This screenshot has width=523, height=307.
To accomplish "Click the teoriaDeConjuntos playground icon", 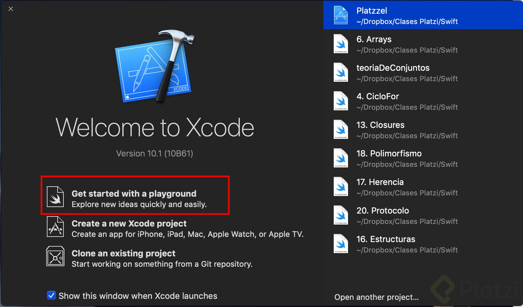I will [341, 72].
